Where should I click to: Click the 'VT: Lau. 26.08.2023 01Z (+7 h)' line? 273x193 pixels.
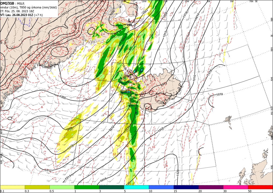click(x=21, y=15)
